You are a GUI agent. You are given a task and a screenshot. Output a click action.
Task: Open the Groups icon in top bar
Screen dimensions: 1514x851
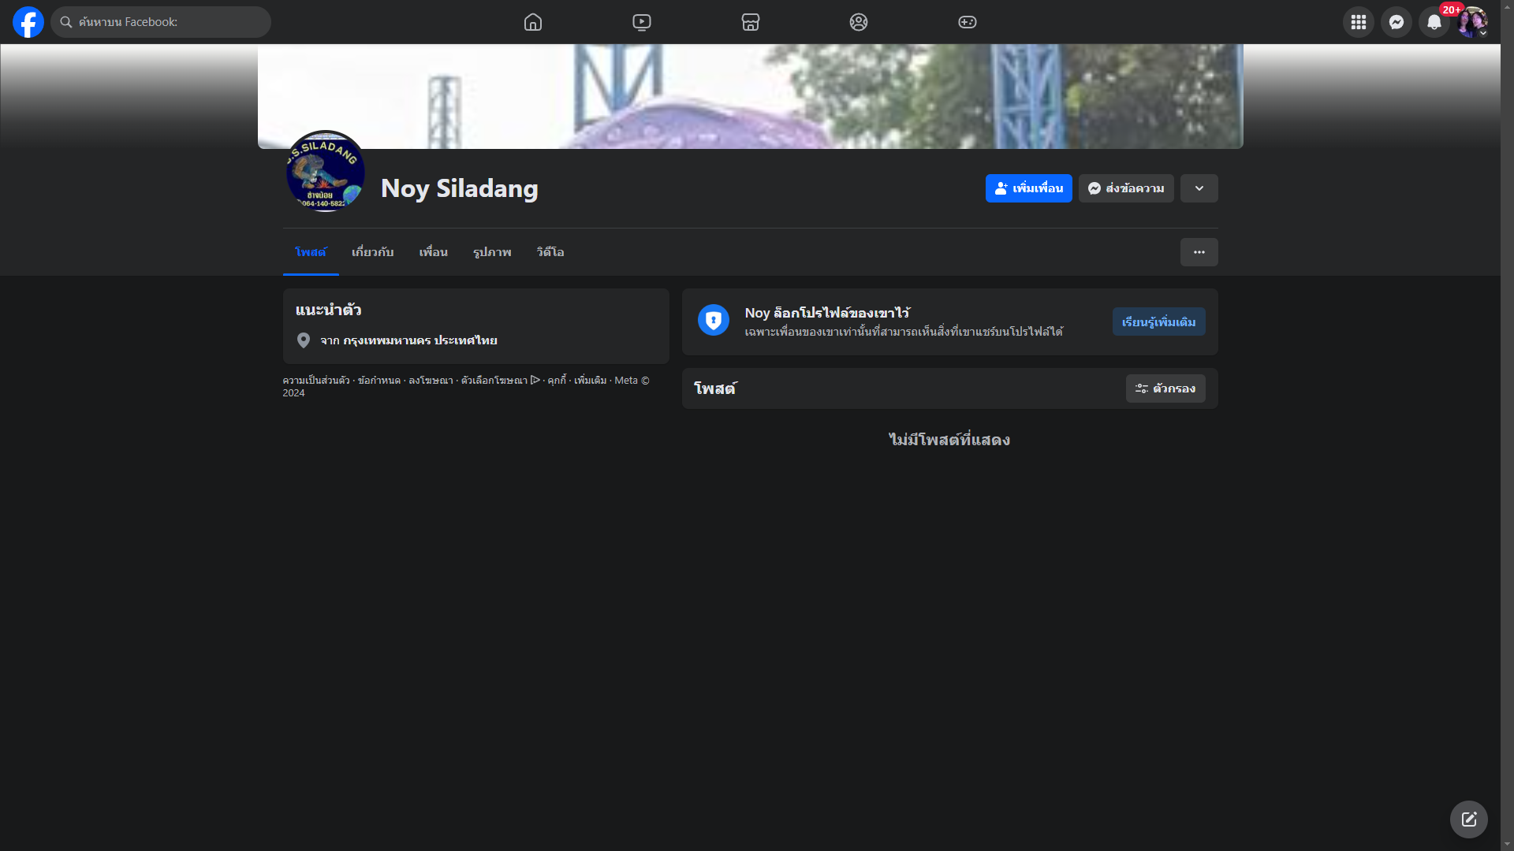coord(859,22)
